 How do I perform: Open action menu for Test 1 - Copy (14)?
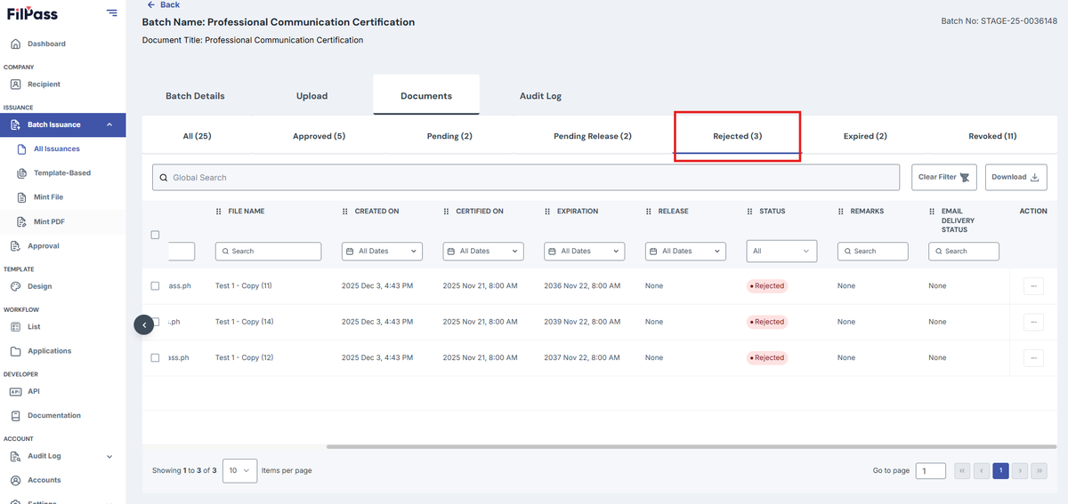pos(1033,322)
